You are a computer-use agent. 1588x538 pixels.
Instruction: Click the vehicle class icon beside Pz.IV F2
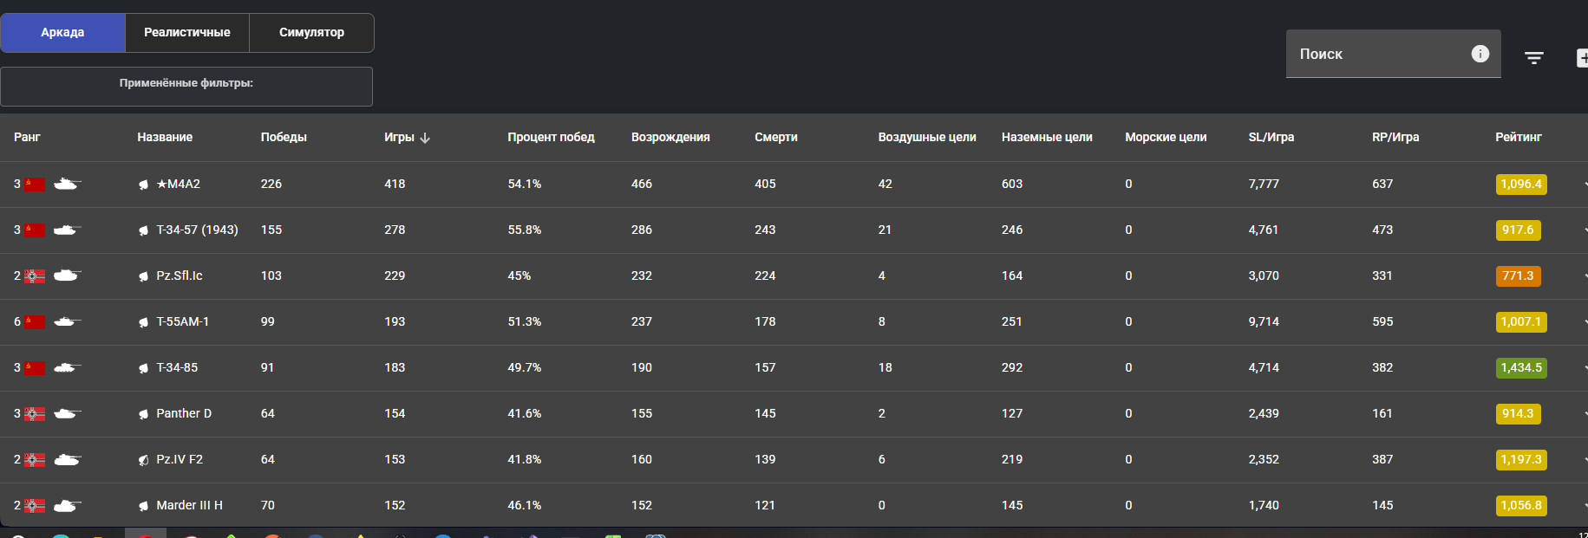point(143,460)
